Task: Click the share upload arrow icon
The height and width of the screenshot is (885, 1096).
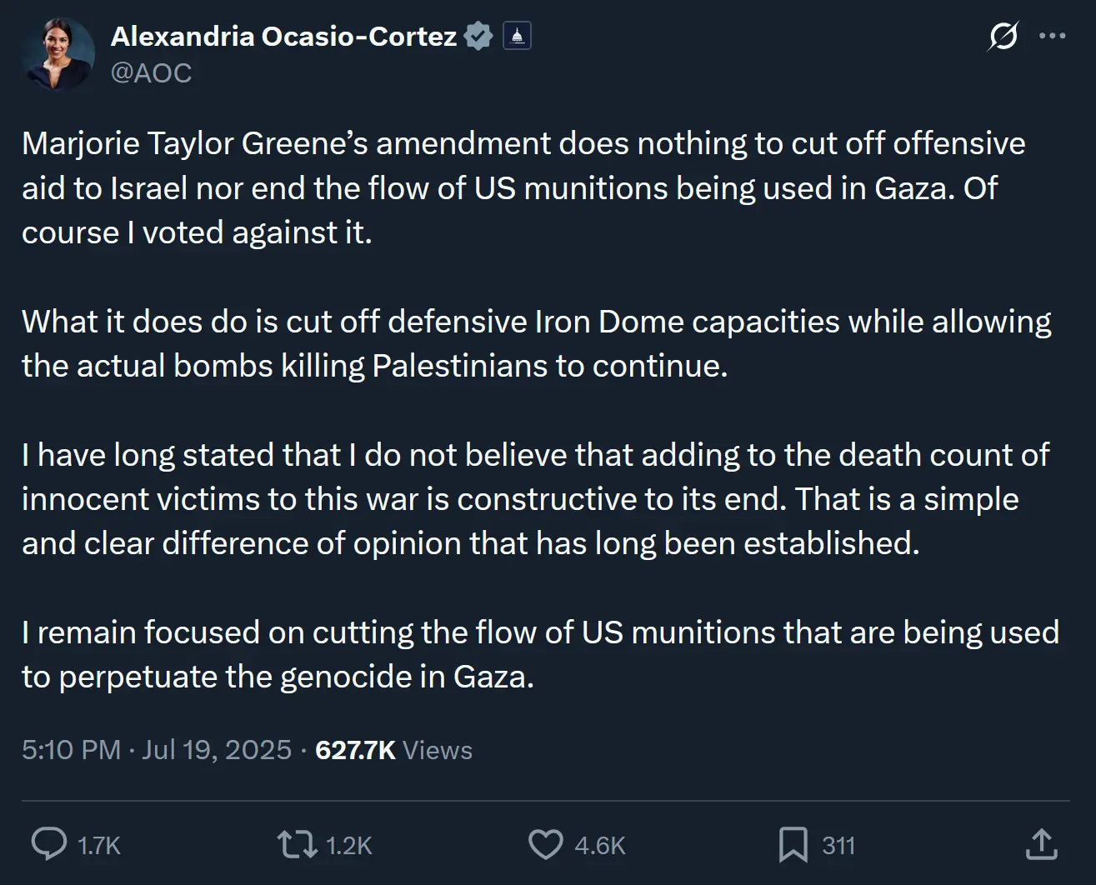Action: coord(1041,844)
